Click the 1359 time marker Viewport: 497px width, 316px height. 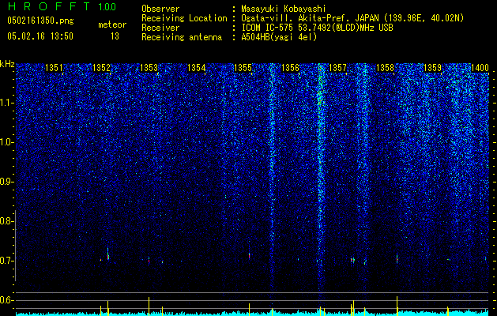coord(432,68)
